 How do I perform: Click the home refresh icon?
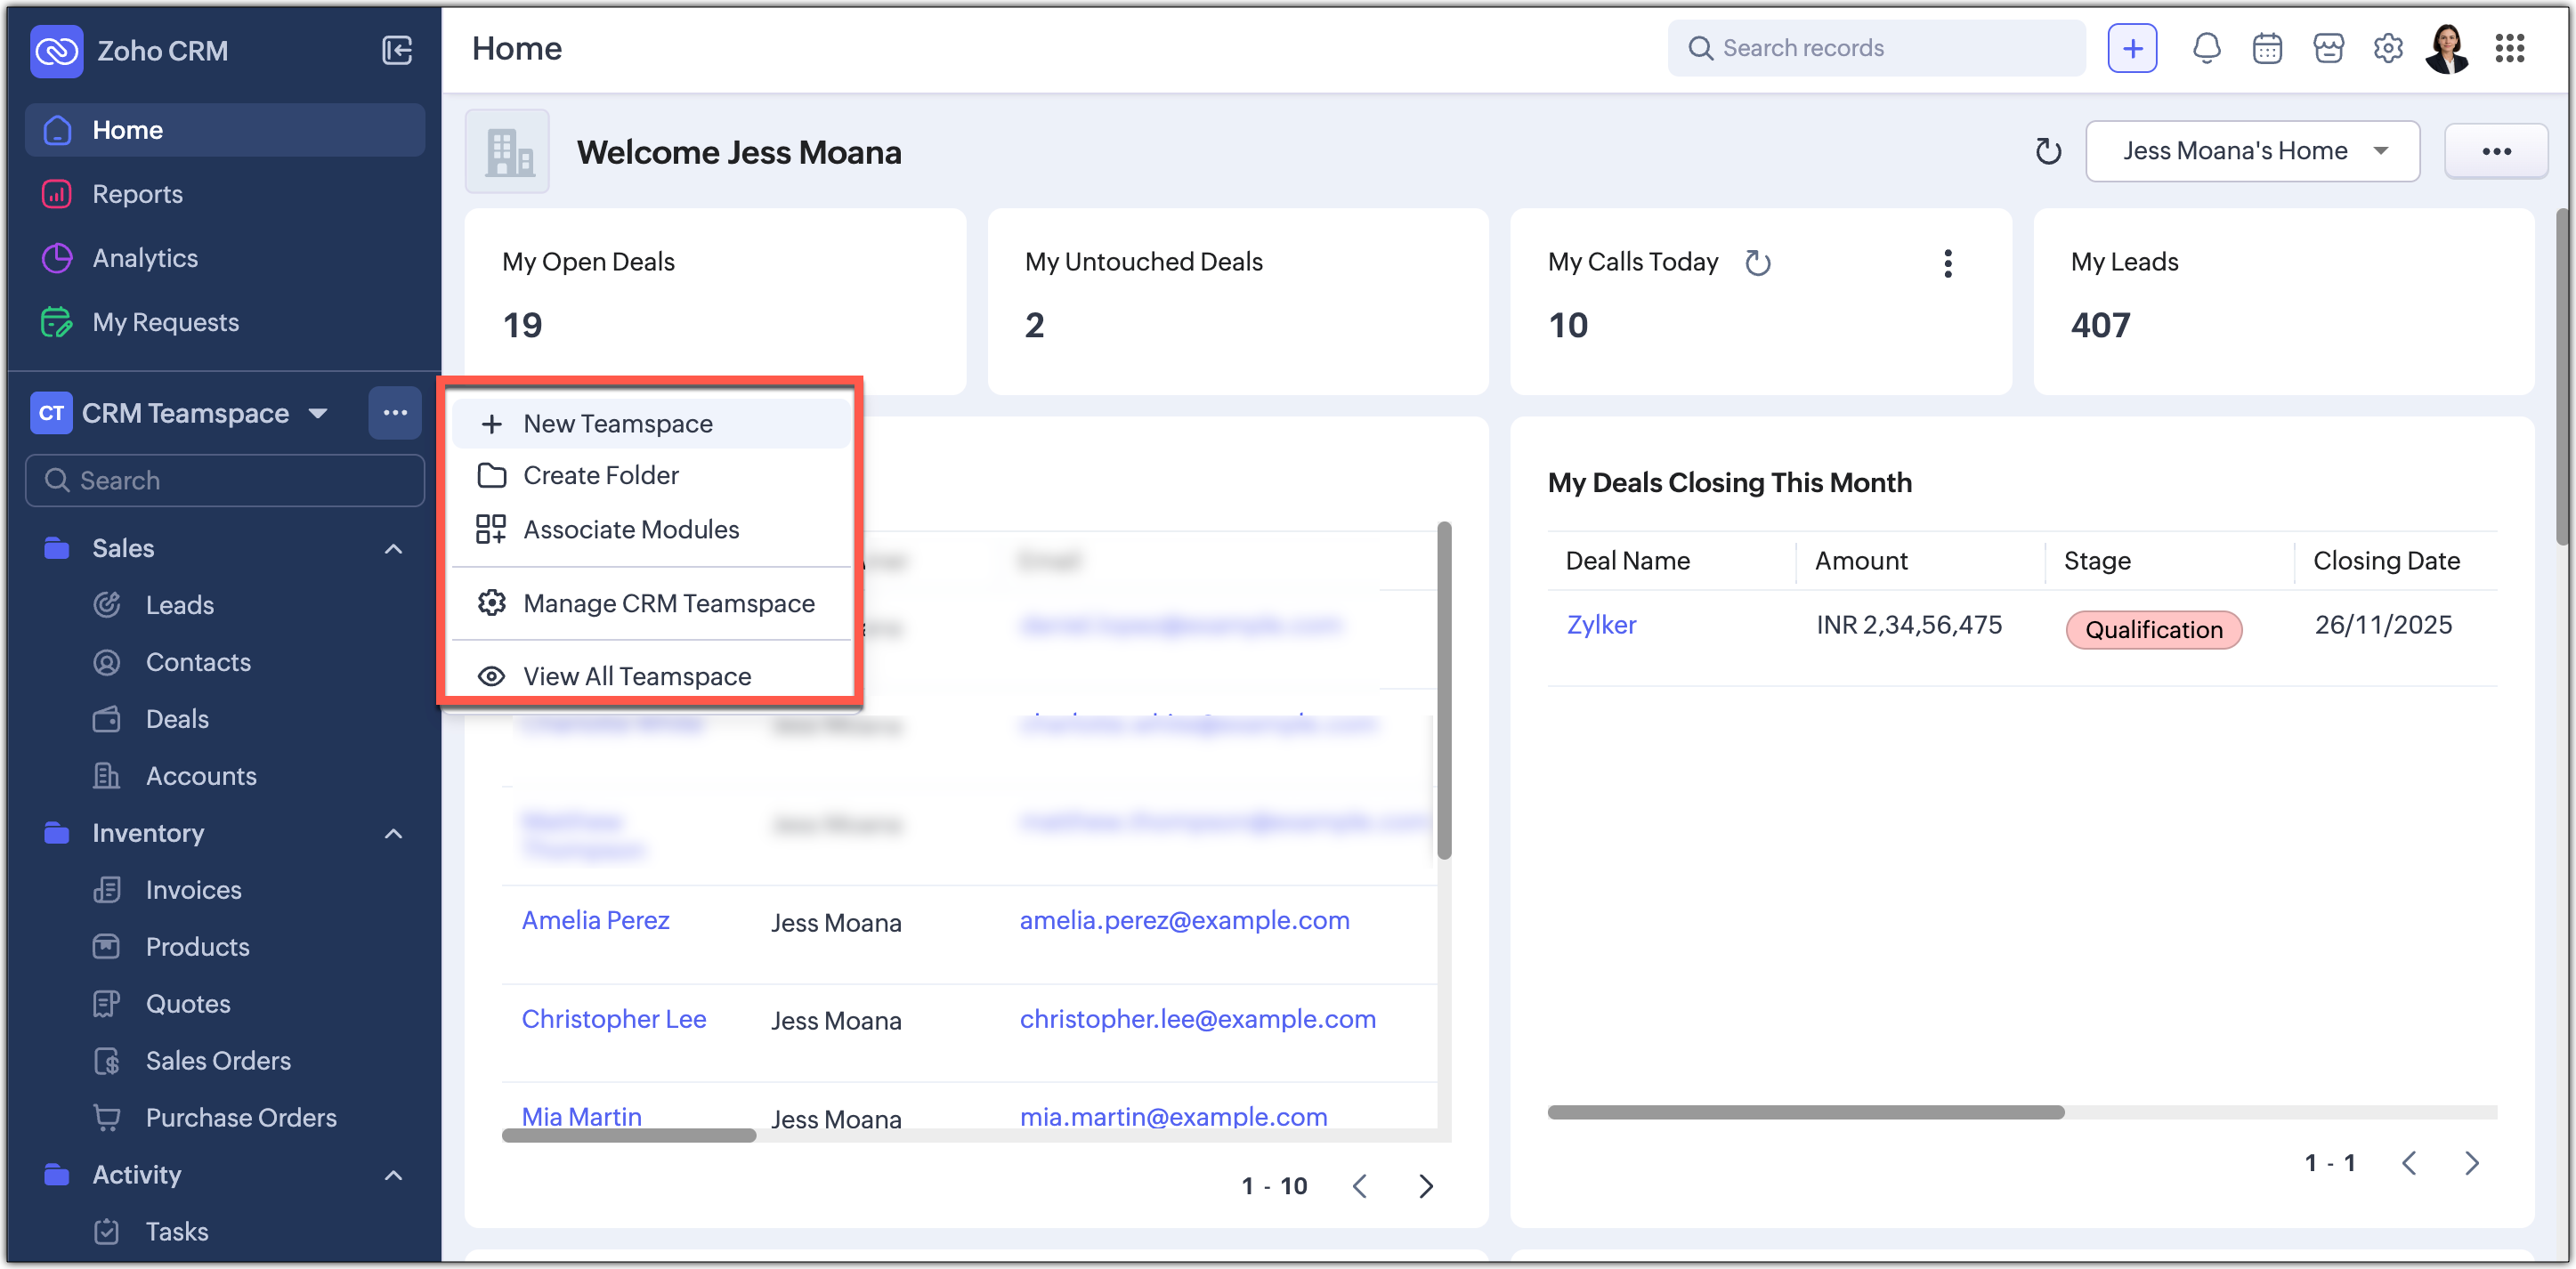[x=2048, y=152]
